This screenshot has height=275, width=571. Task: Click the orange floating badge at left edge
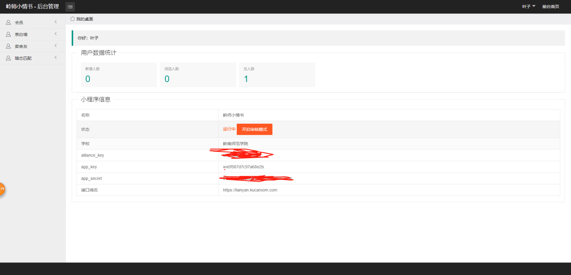(2, 189)
